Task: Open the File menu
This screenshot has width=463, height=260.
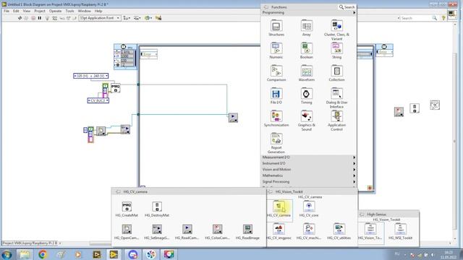Action: tap(7, 11)
